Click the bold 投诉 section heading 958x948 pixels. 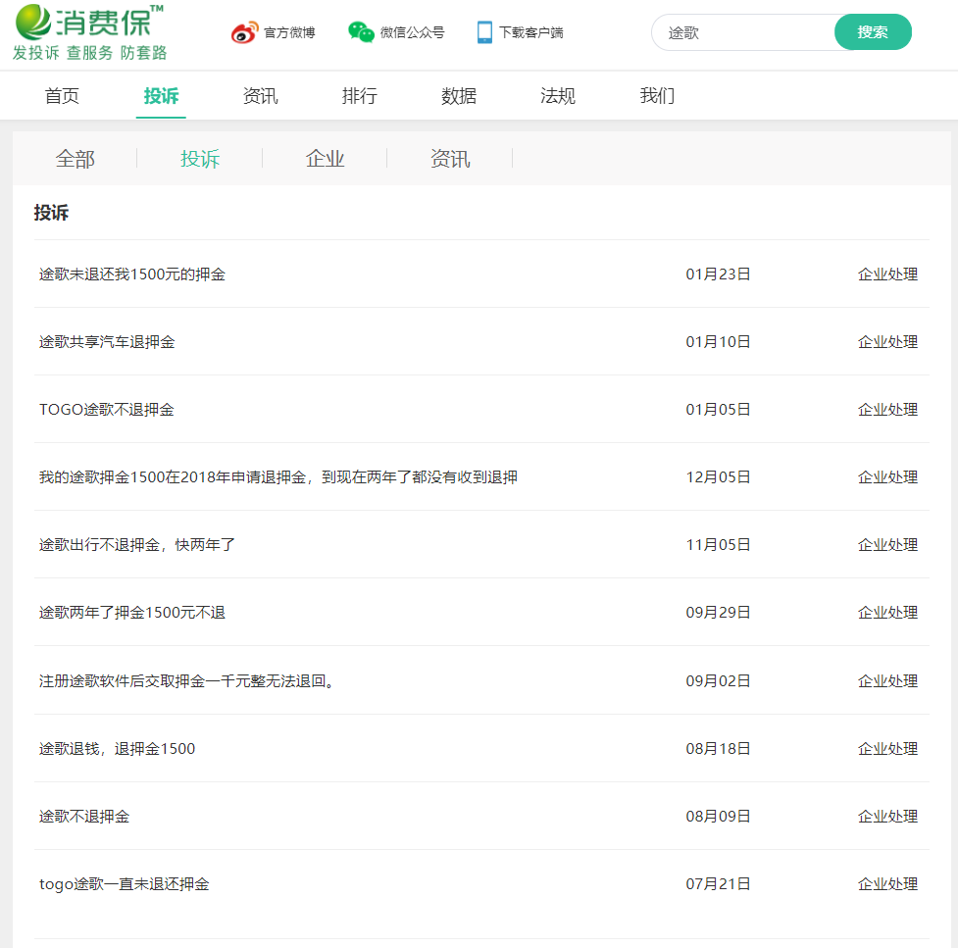pos(51,213)
